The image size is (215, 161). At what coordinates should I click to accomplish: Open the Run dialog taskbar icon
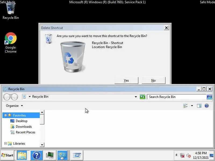(77, 155)
